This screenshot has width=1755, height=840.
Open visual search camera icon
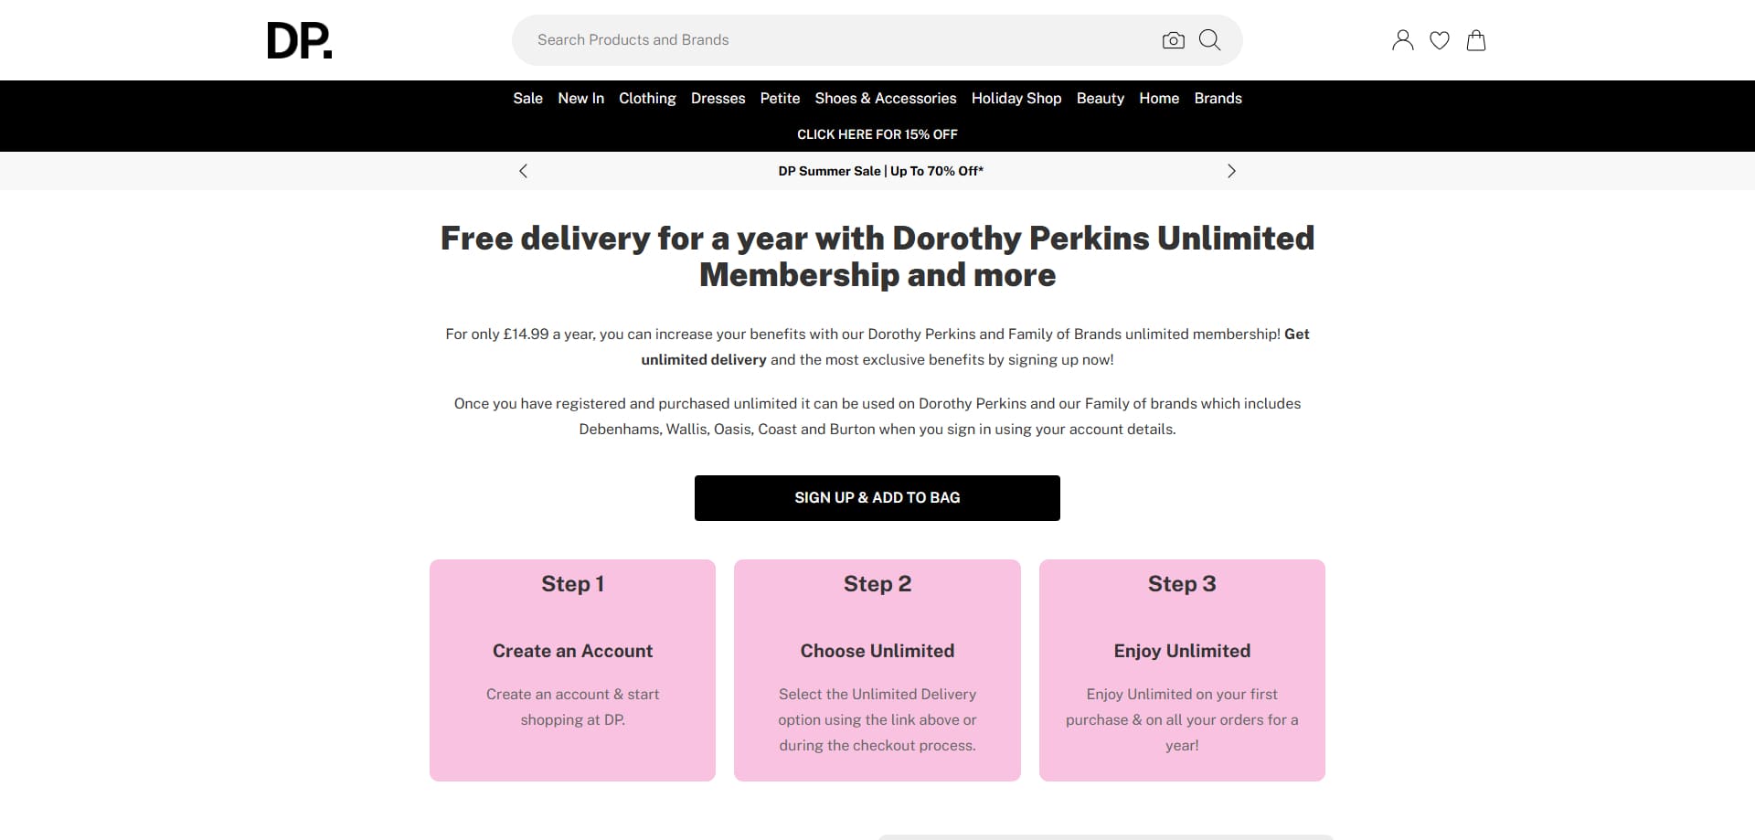coord(1173,40)
